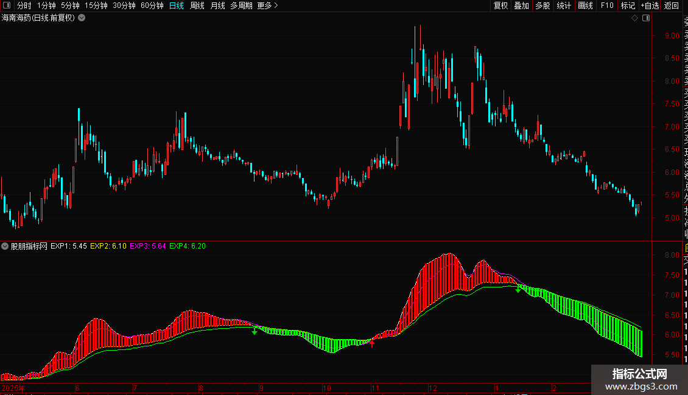Select the 30分钟 period tab
Viewport: 688px width, 395px height.
(x=124, y=5)
